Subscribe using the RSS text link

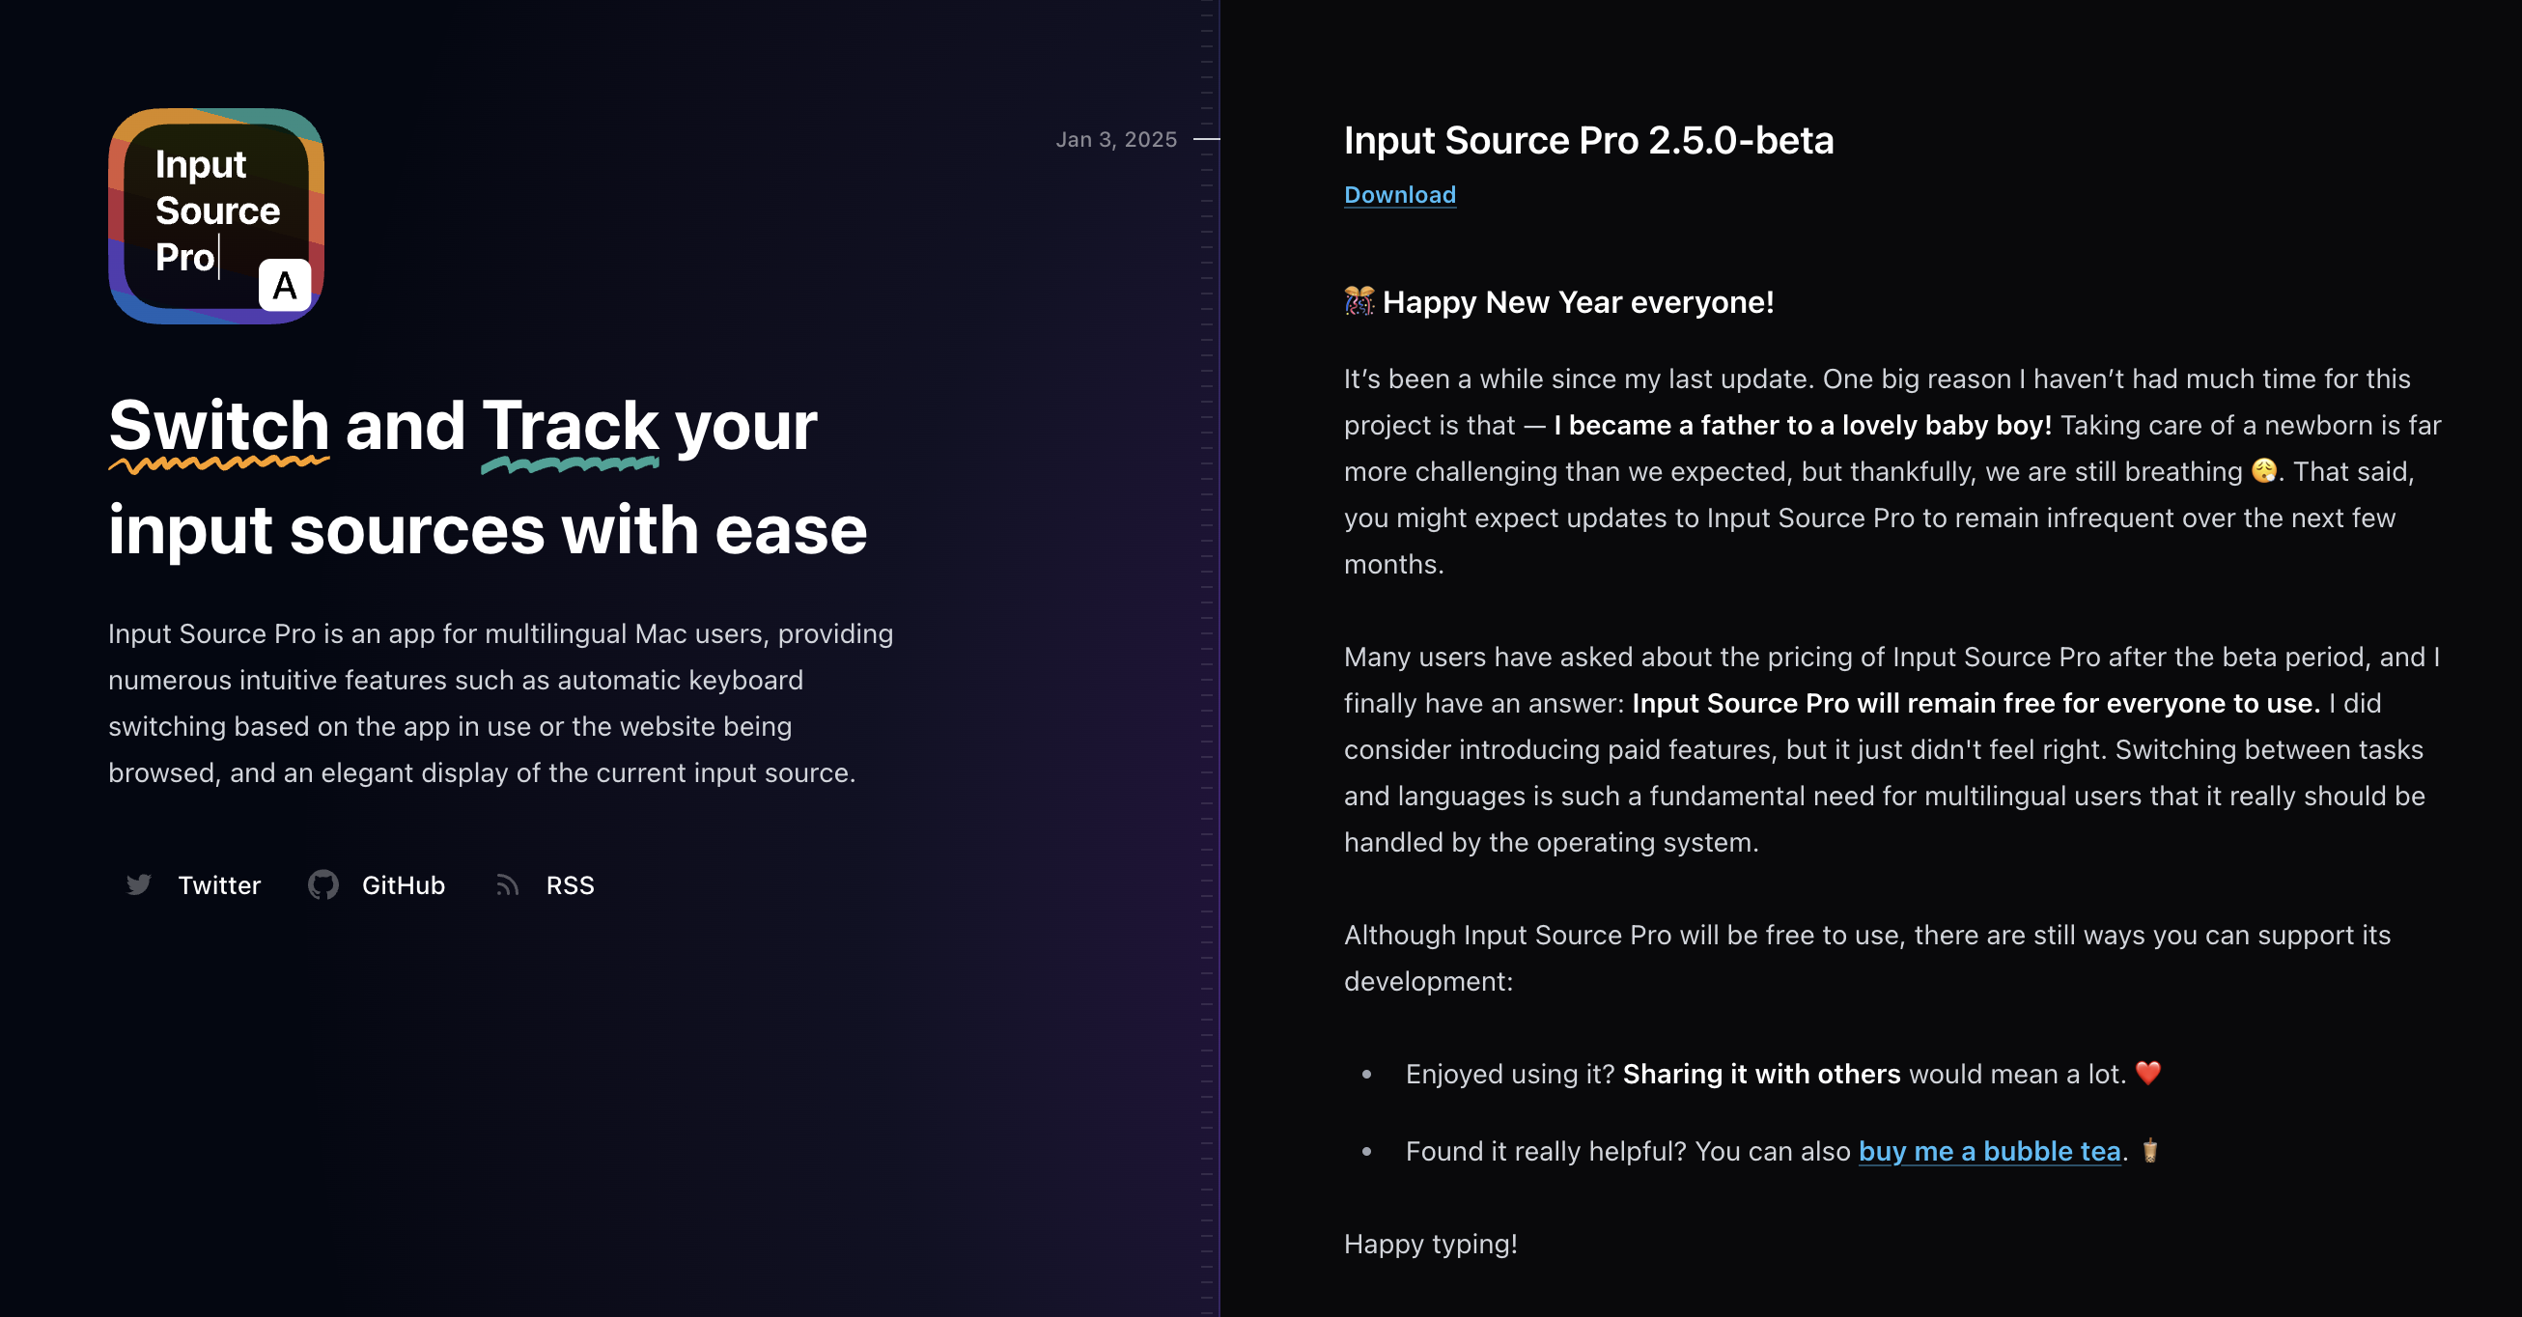pyautogui.click(x=569, y=885)
